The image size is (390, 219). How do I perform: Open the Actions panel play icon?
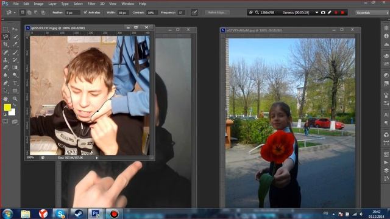click(386, 162)
